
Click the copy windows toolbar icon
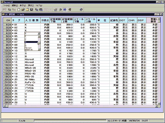coord(37,10)
